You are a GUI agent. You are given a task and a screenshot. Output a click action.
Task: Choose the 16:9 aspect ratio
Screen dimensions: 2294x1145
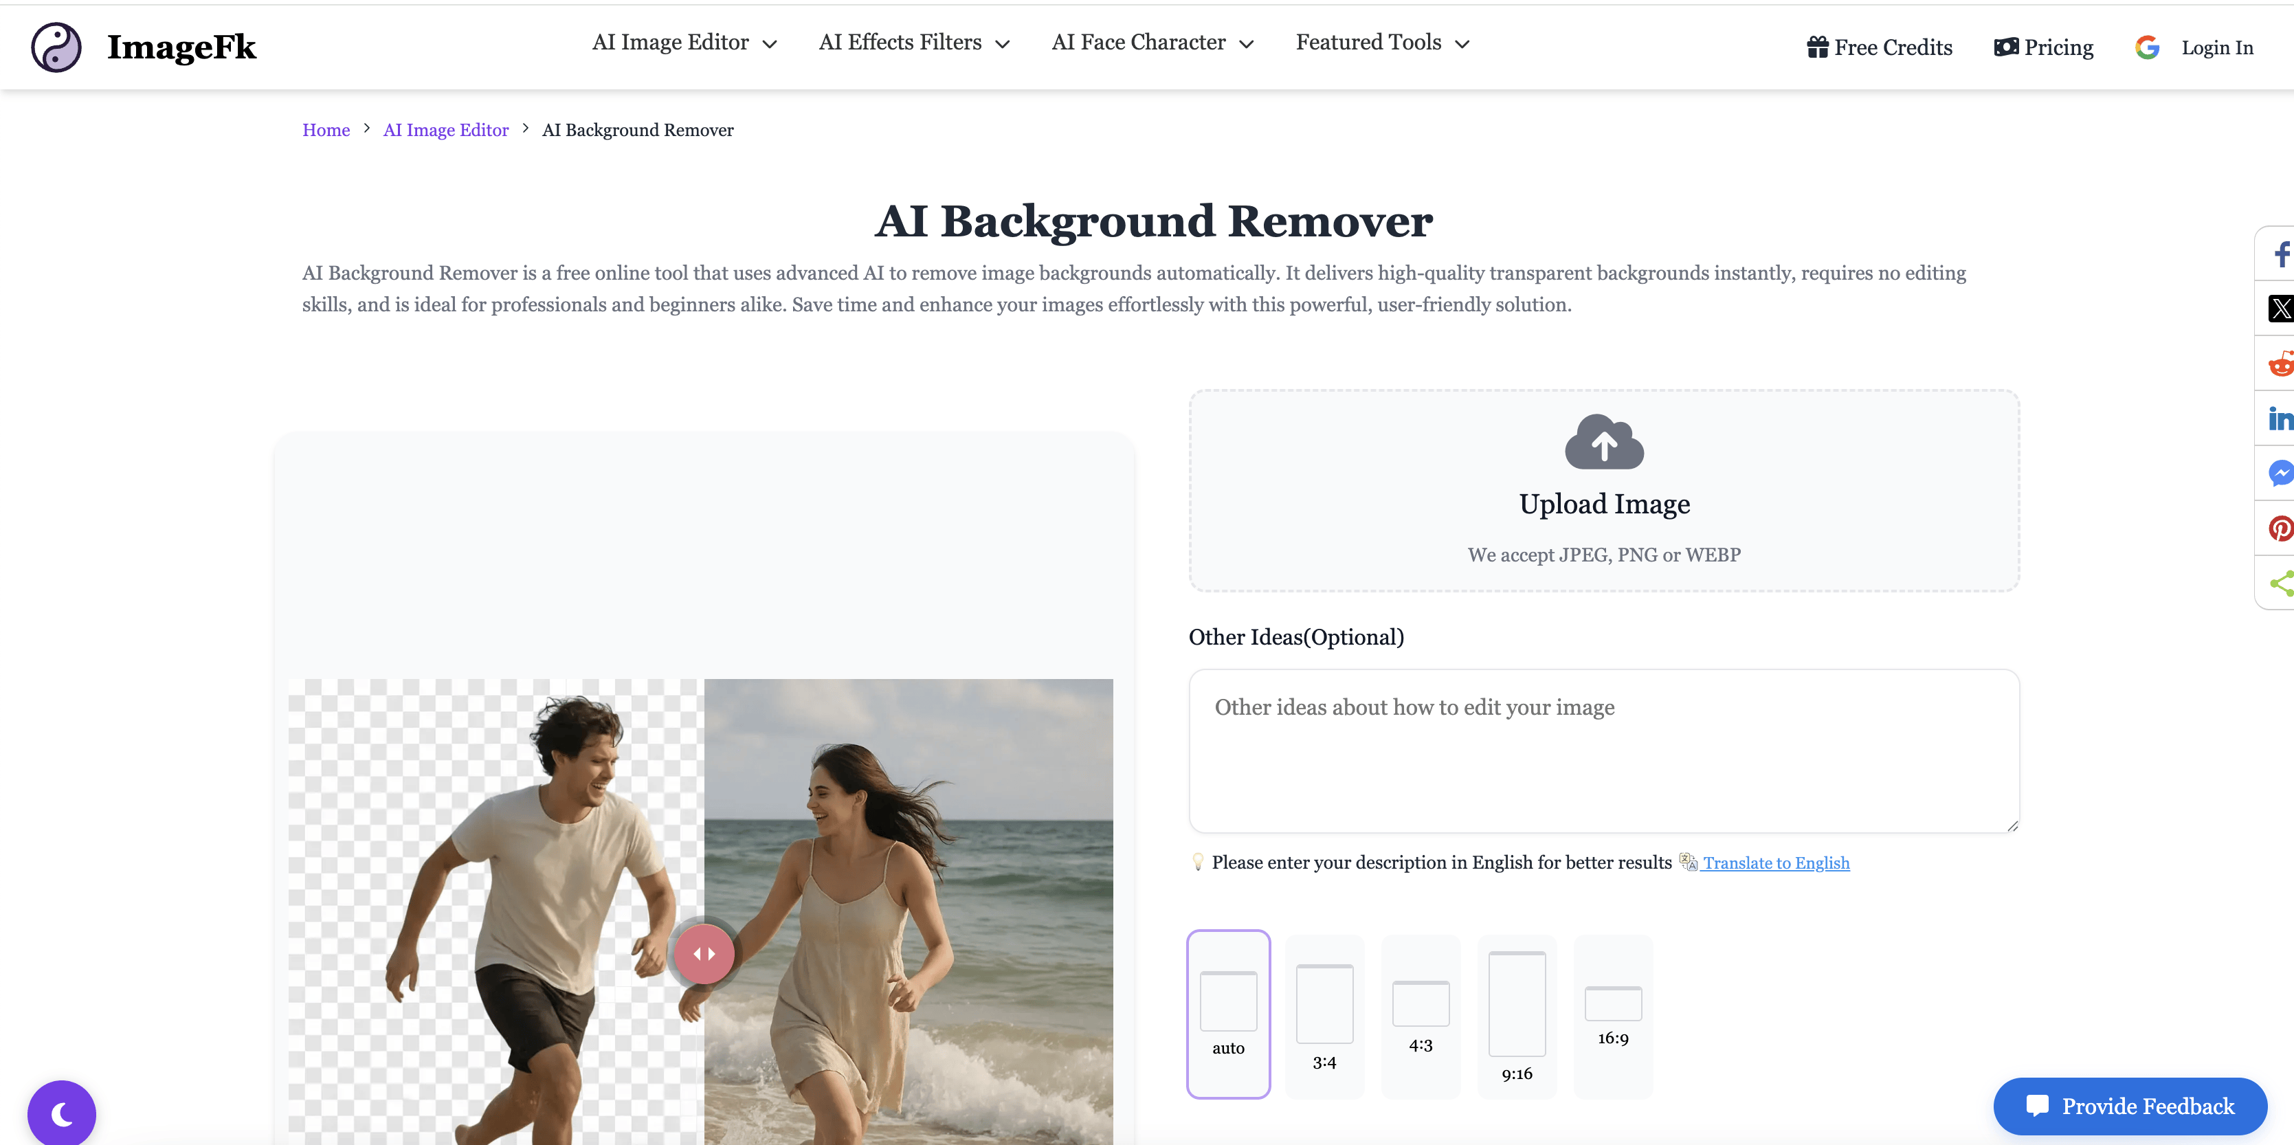coord(1614,1014)
